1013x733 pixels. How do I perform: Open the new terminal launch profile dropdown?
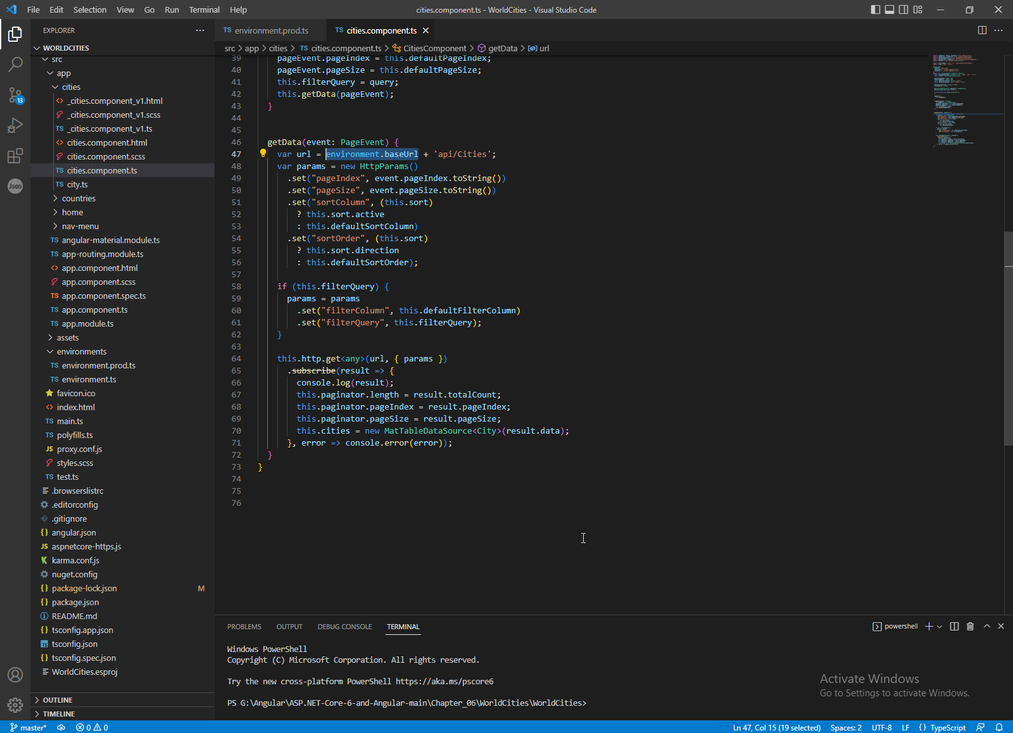(x=940, y=627)
